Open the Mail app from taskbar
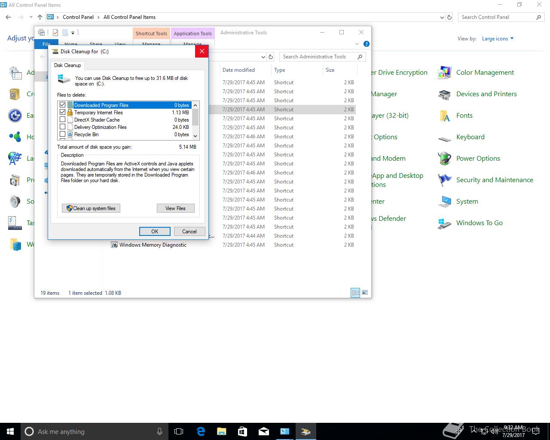Viewport: 550px width, 440px height. 264,431
